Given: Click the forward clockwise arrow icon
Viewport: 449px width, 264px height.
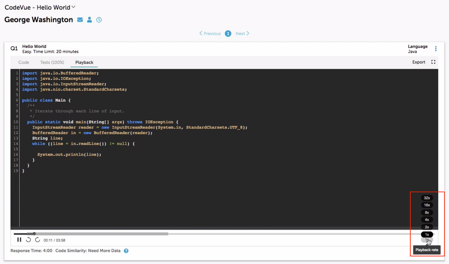Looking at the screenshot, I should pos(38,240).
